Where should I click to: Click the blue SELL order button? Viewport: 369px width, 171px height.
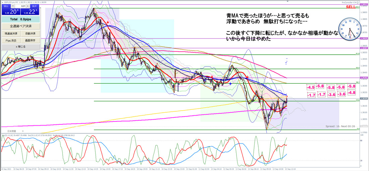point(6,6)
